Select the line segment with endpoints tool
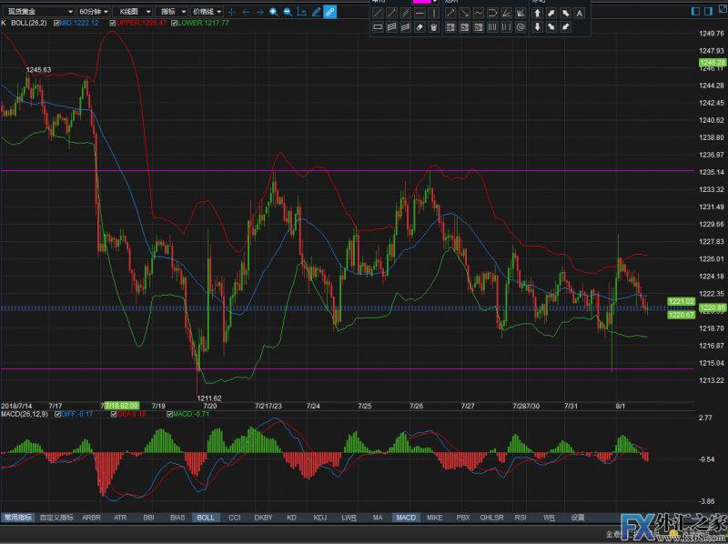728x544 pixels. (x=392, y=14)
